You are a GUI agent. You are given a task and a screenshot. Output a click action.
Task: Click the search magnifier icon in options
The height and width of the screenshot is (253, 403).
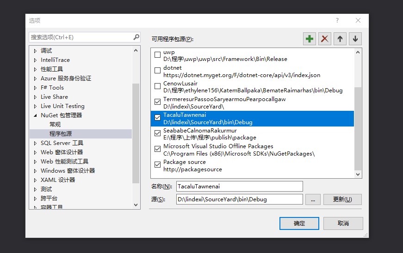[136, 37]
